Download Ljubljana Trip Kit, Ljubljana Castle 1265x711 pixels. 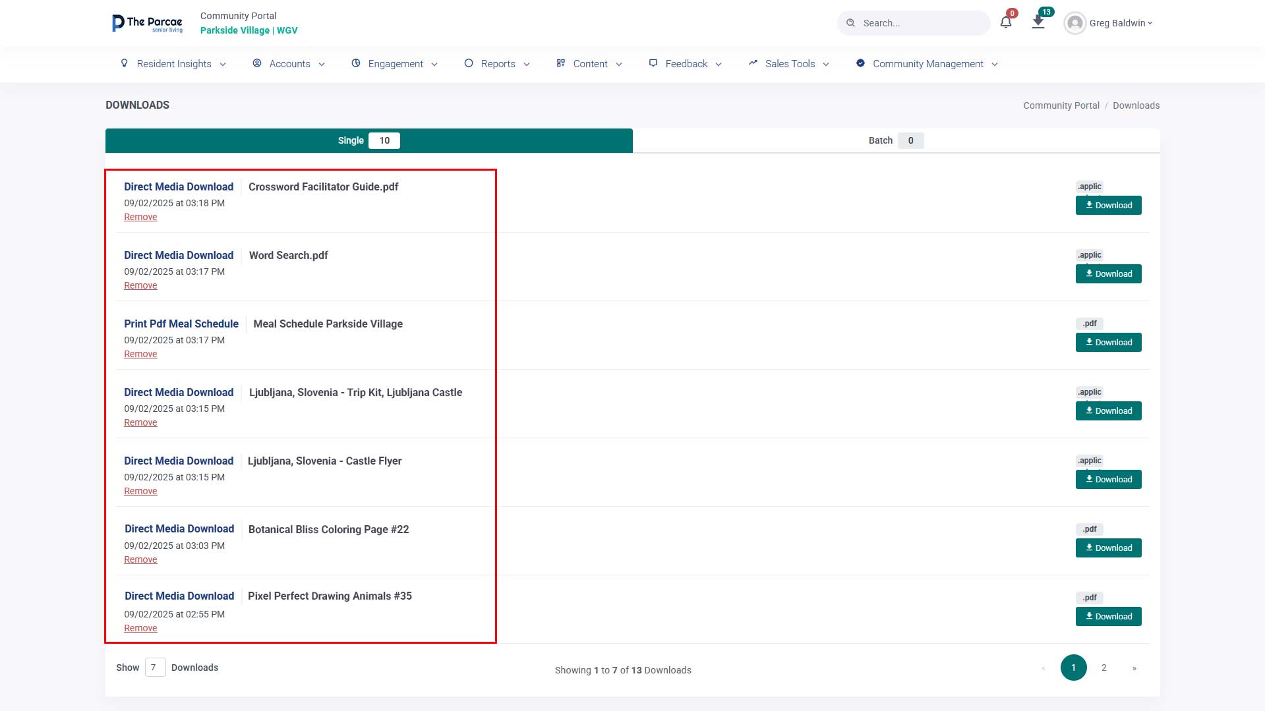click(x=1108, y=411)
